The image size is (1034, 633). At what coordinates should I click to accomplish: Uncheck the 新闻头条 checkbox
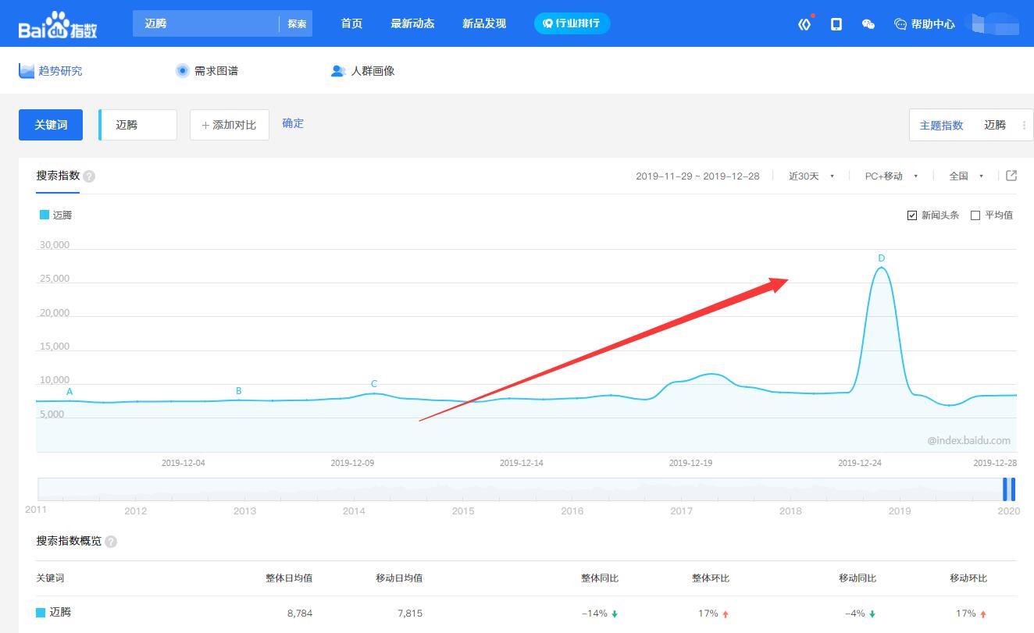click(x=912, y=215)
